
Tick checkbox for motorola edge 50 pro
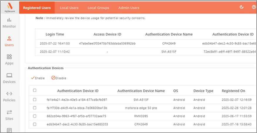[35, 108]
